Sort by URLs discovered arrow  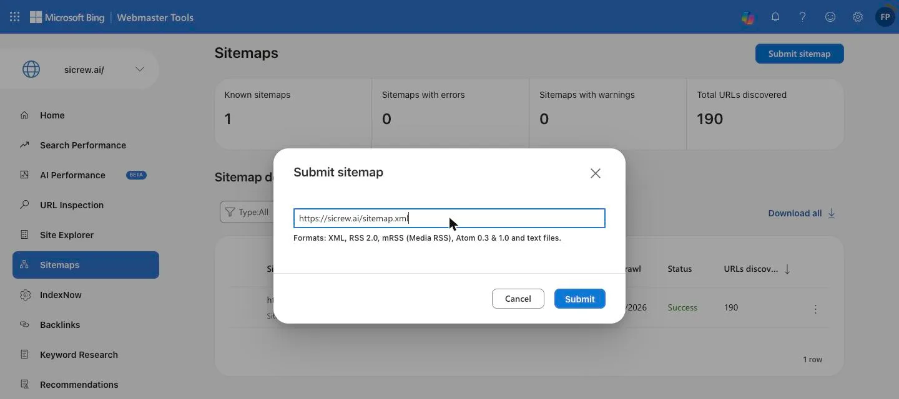[x=787, y=269]
